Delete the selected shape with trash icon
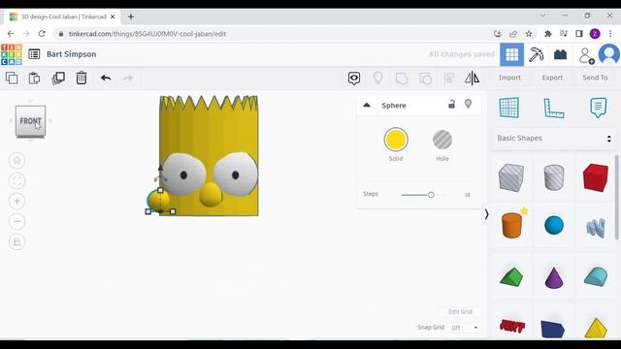621x349 pixels. click(x=82, y=78)
